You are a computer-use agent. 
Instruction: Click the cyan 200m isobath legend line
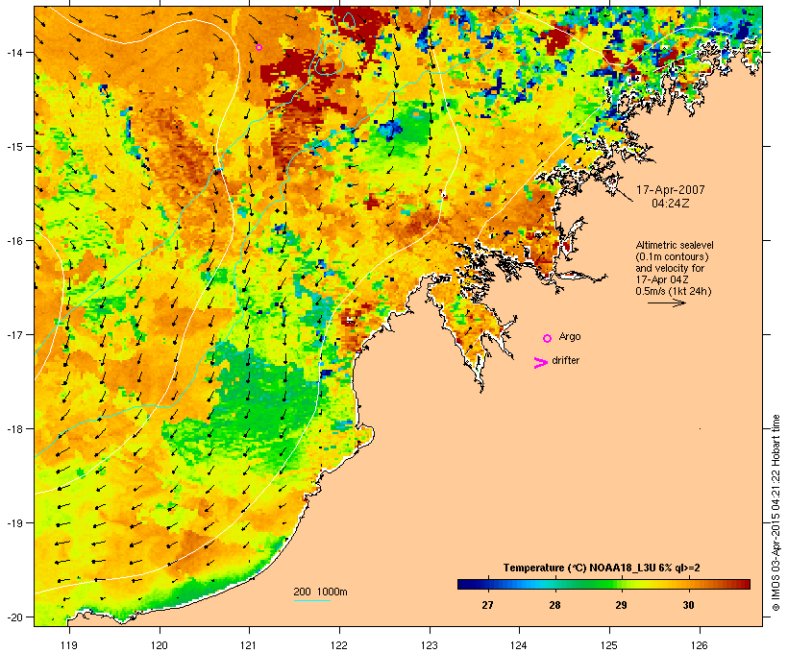click(x=311, y=600)
